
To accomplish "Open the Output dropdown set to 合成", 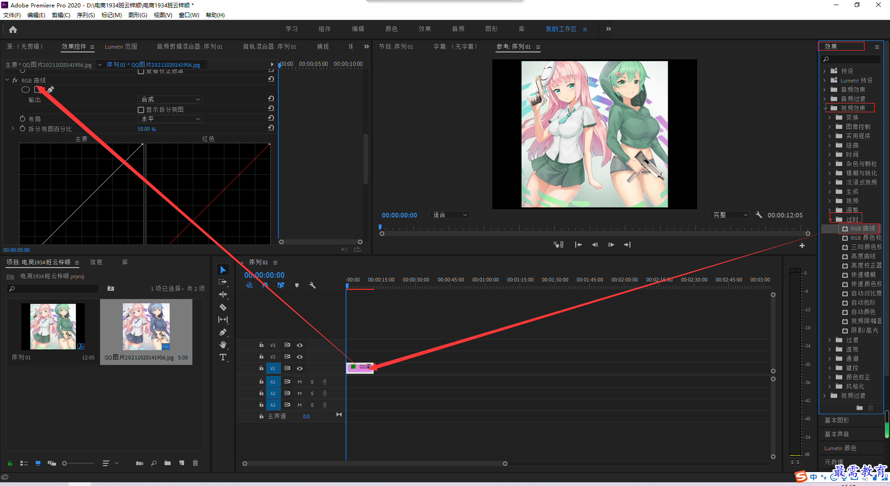I will pyautogui.click(x=170, y=99).
